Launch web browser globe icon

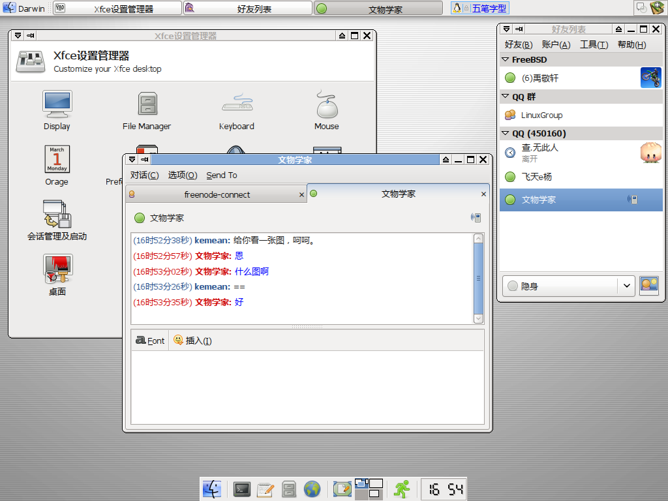tap(312, 489)
